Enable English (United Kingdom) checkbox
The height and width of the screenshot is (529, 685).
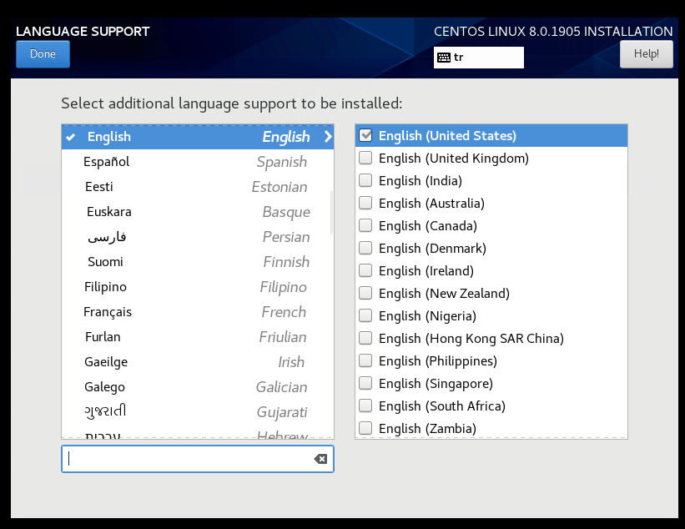coord(365,158)
